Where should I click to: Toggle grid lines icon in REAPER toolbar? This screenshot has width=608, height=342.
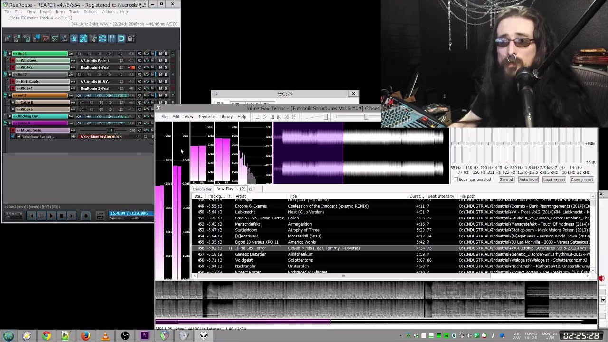112,38
